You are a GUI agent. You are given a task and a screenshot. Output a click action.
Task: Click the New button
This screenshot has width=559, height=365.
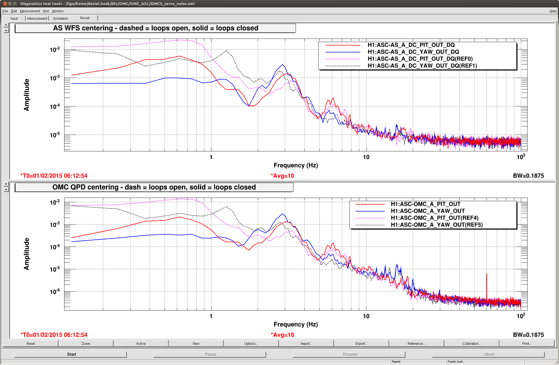click(196, 343)
